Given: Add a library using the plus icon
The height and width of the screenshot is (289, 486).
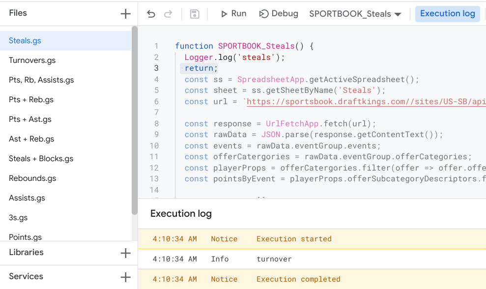Looking at the screenshot, I should pos(125,253).
